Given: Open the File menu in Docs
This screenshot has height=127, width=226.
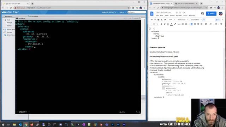Looking at the screenshot, I should [157, 16].
